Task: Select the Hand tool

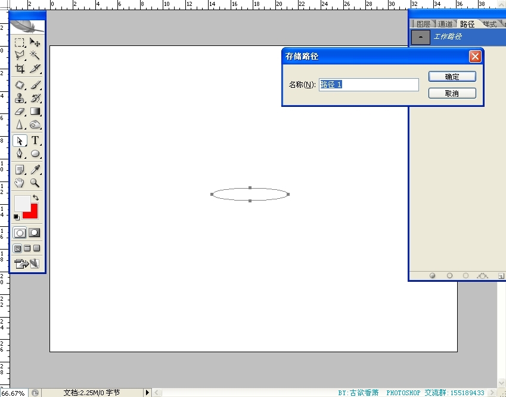Action: [20, 183]
